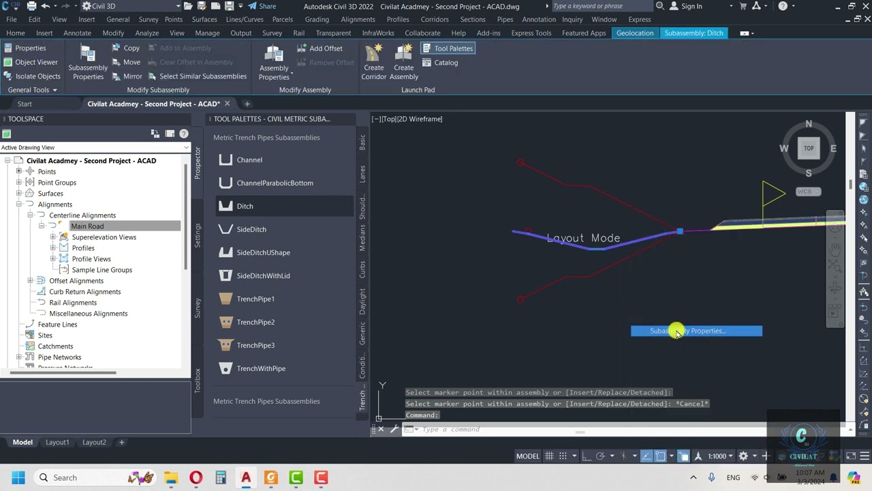Open the Toolspace help icon

184,134
